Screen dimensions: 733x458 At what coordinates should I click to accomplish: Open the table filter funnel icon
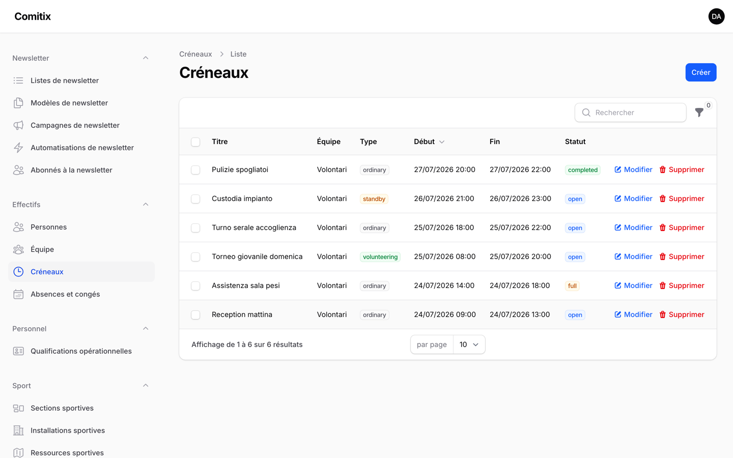pyautogui.click(x=699, y=112)
